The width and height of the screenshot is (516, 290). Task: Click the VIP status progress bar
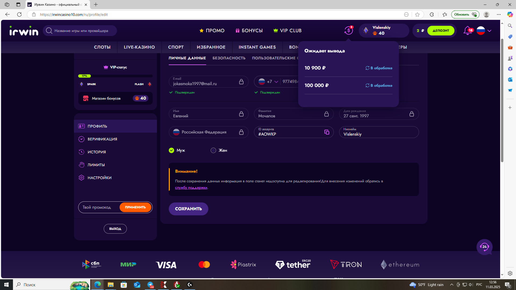(115, 76)
